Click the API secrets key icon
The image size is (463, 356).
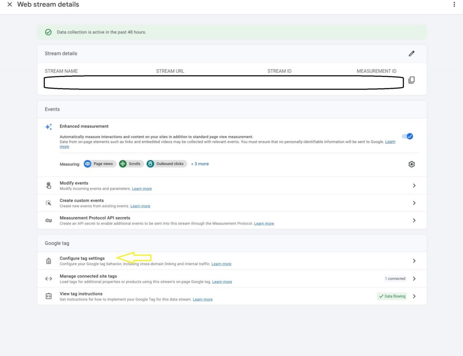49,220
